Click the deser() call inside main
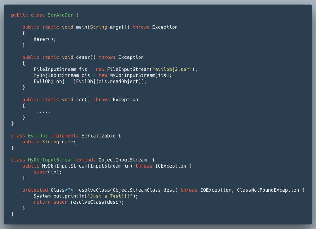 pos(45,39)
